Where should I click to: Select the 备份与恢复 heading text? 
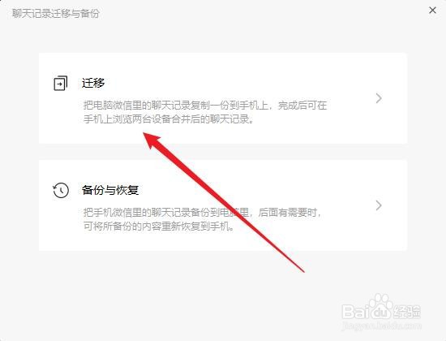[x=110, y=190]
